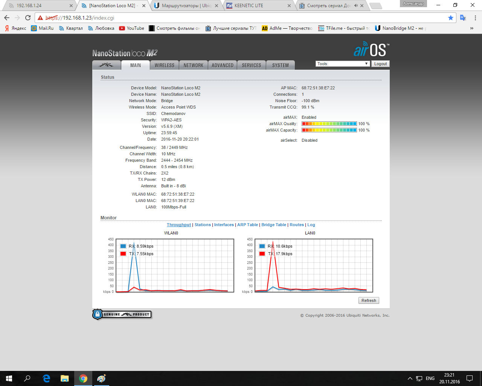Screen dimensions: 482x386
Task: Click the insecure HTTPS warning icon
Action: tap(40, 18)
